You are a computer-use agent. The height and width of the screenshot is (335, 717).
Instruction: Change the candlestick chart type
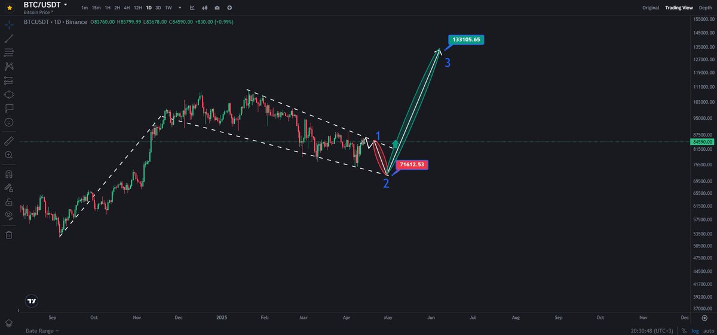point(205,8)
